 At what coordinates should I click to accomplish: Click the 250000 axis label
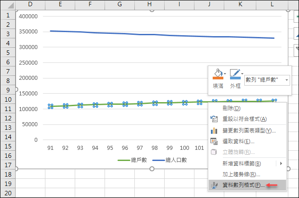point(28,62)
